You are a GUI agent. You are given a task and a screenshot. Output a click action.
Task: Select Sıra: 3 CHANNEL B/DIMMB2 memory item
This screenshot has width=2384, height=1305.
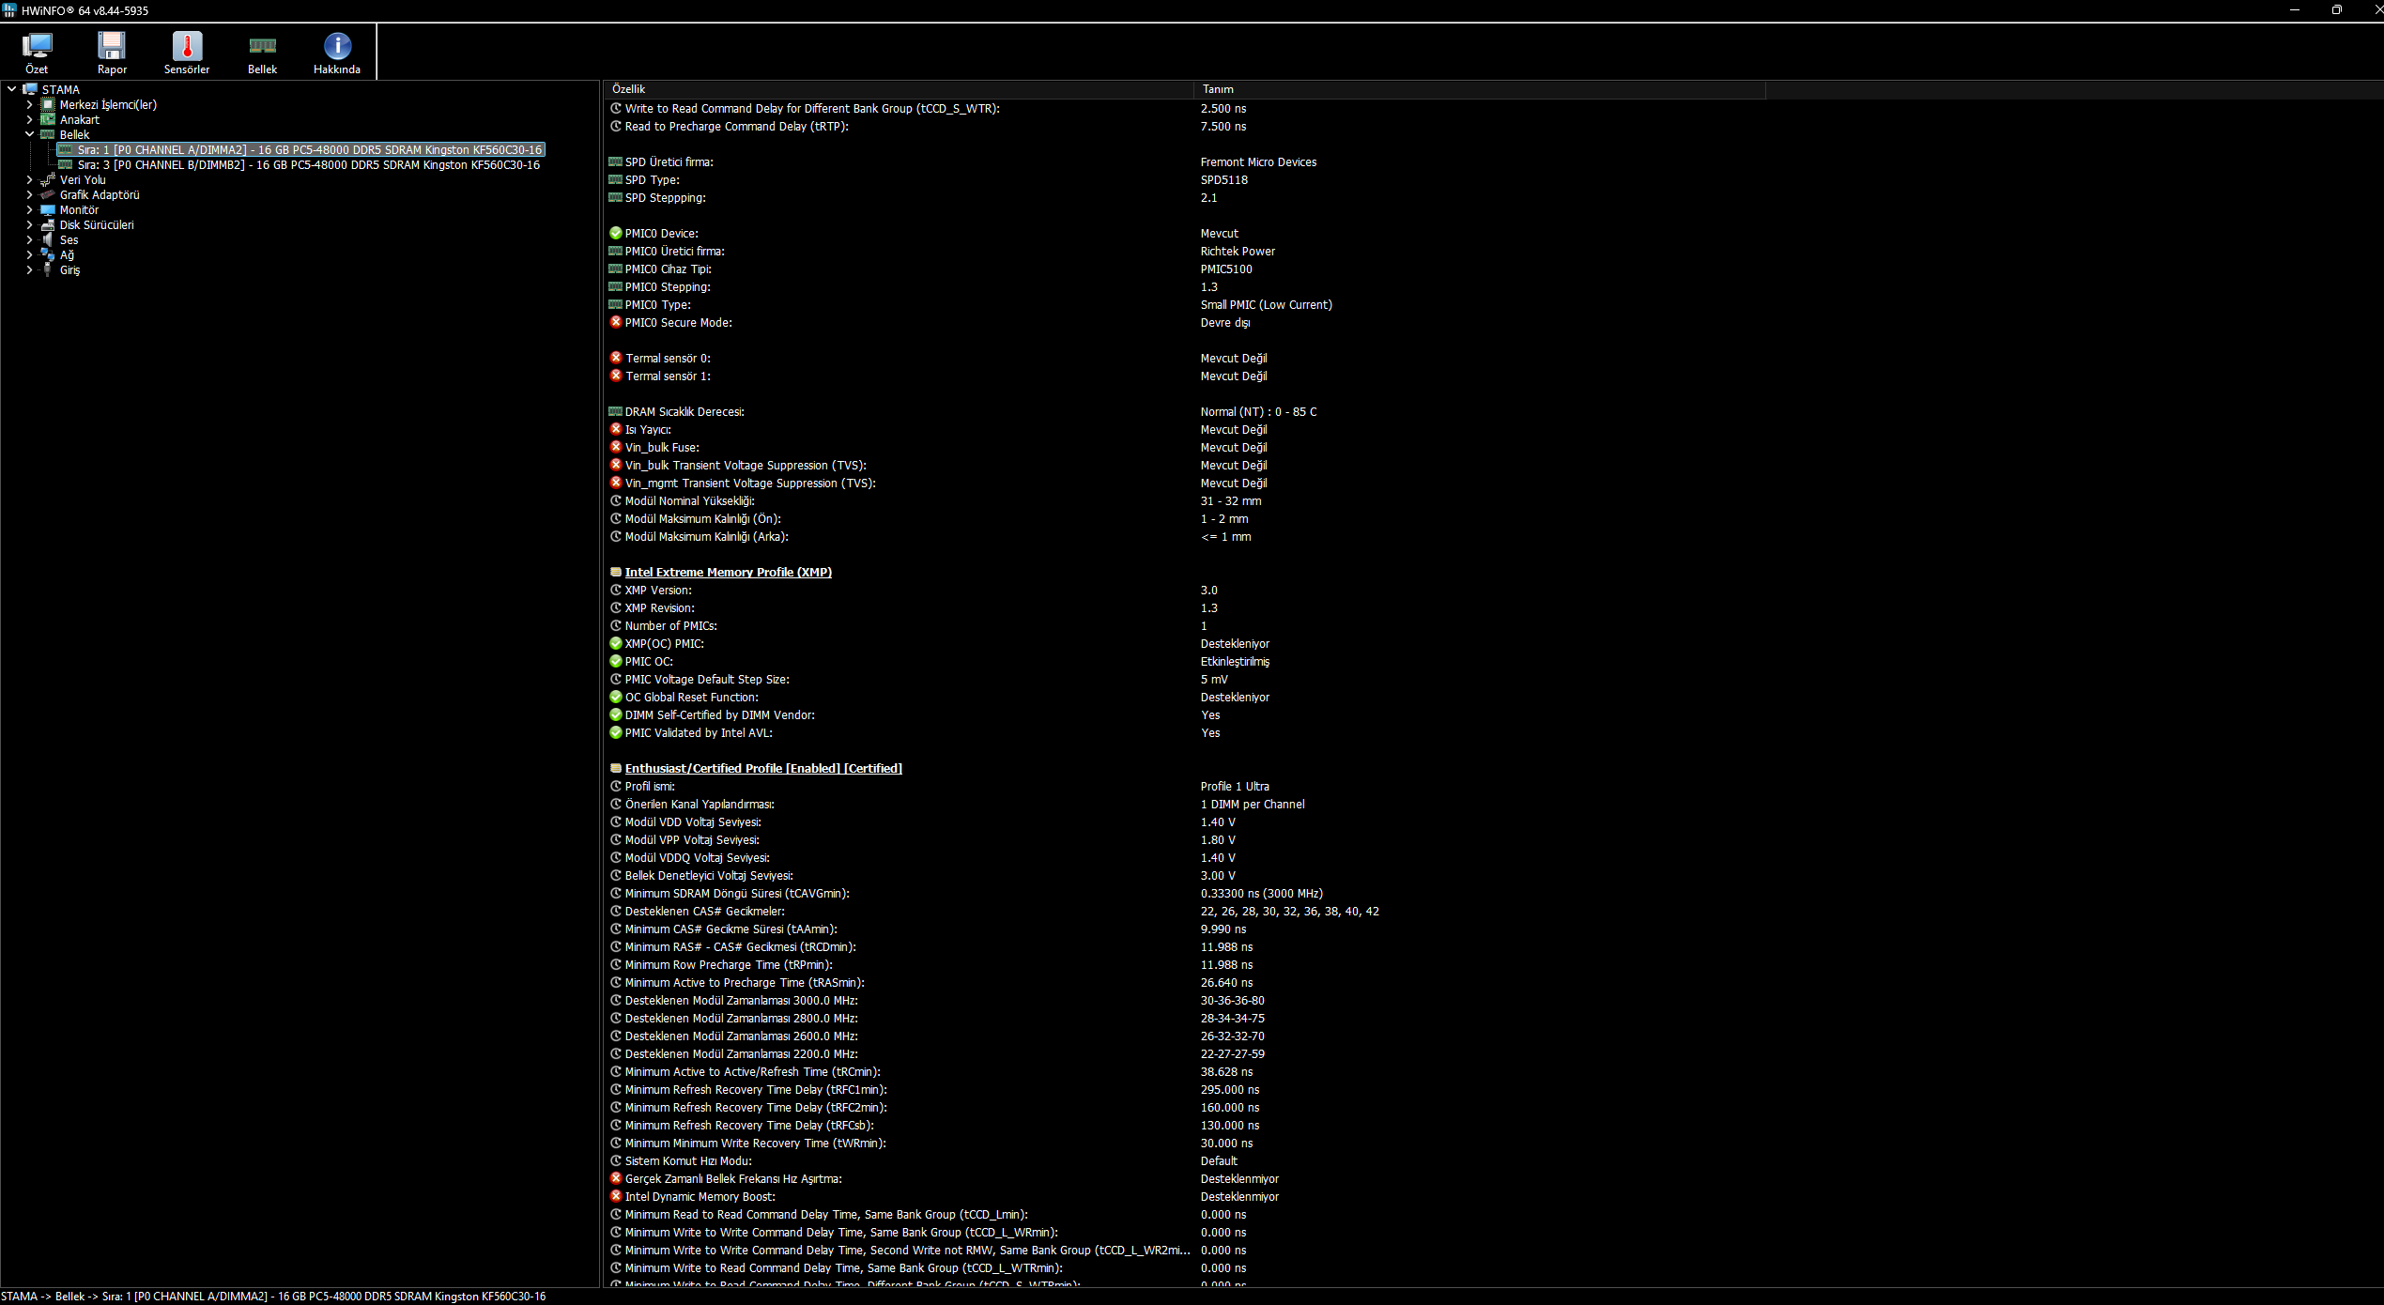pyautogui.click(x=308, y=164)
